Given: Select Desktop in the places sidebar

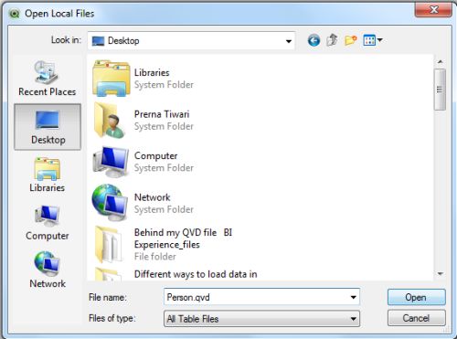Looking at the screenshot, I should [x=48, y=127].
